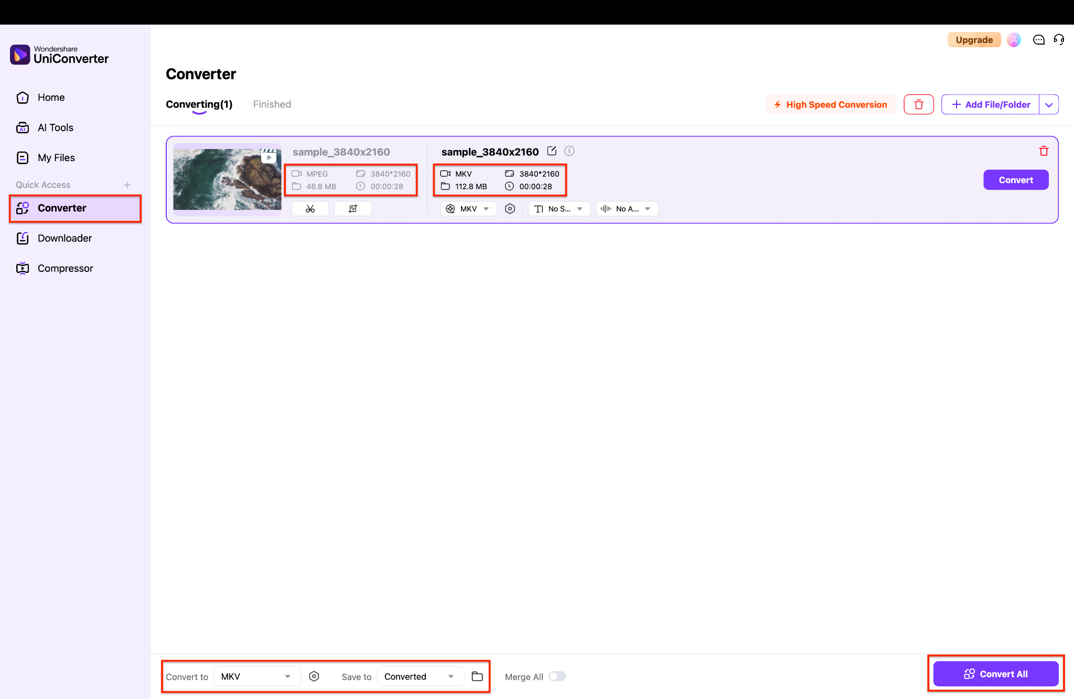This screenshot has width=1074, height=699.
Task: Switch to the Finished tab
Action: point(272,104)
